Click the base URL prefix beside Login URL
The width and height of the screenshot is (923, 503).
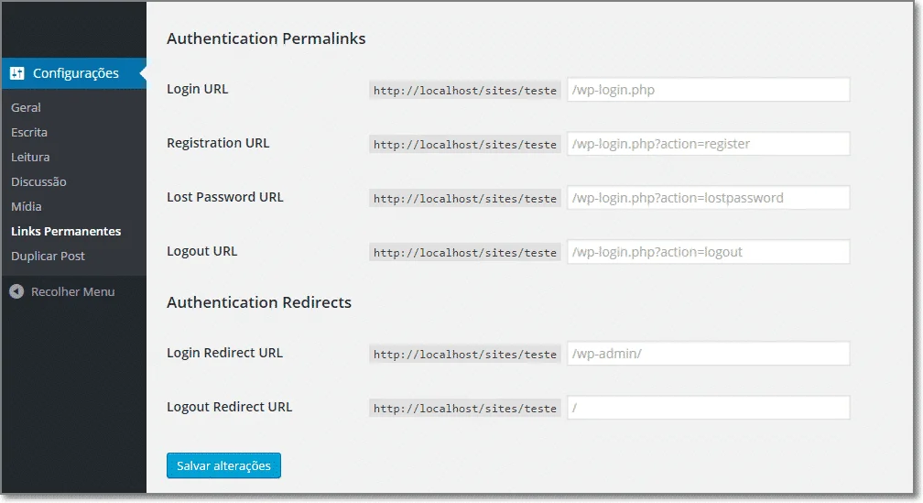465,90
